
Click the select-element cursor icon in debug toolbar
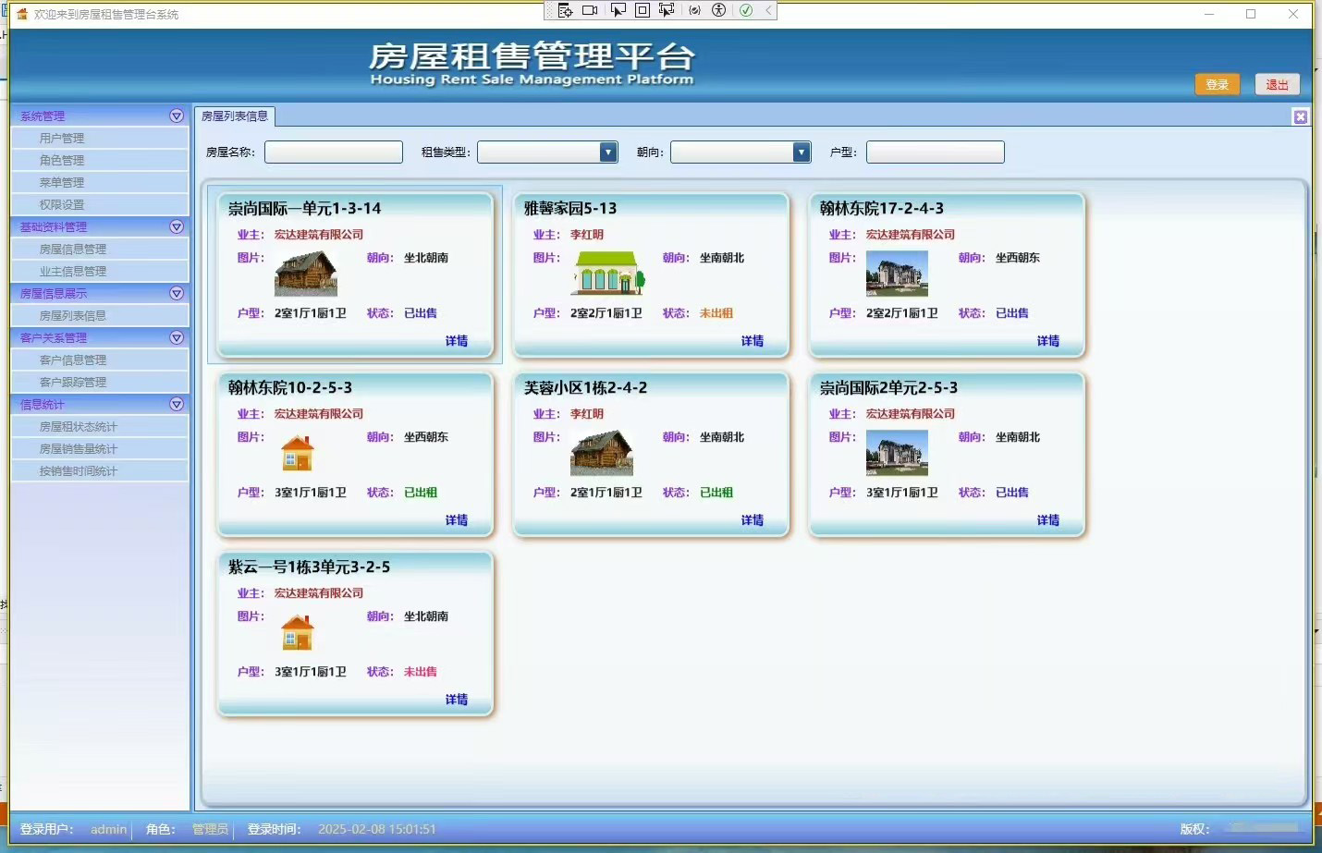pos(618,10)
